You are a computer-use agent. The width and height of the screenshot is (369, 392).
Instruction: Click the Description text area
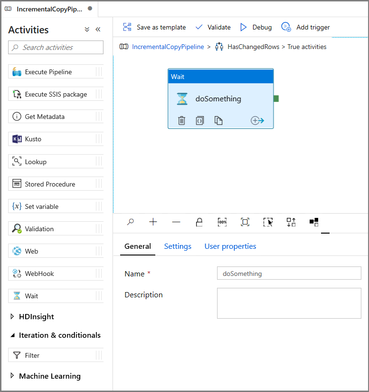click(289, 303)
